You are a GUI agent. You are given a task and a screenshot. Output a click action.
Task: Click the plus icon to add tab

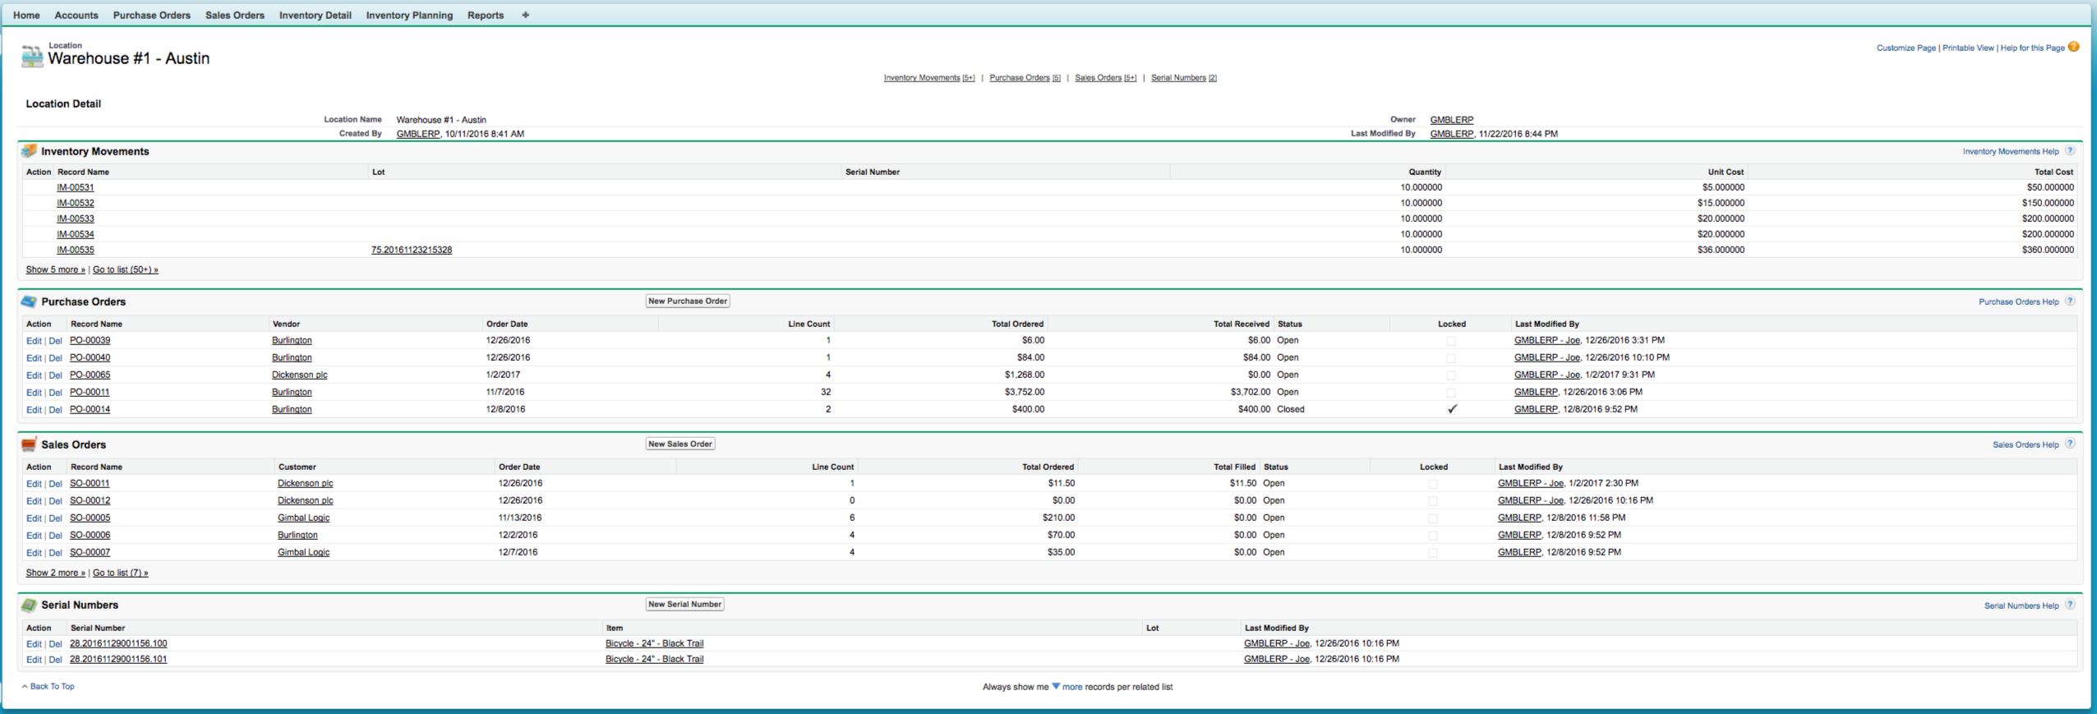click(525, 15)
